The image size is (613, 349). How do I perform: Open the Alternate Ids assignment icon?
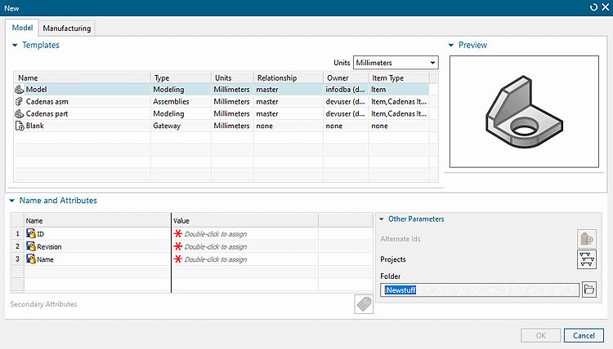(x=587, y=239)
